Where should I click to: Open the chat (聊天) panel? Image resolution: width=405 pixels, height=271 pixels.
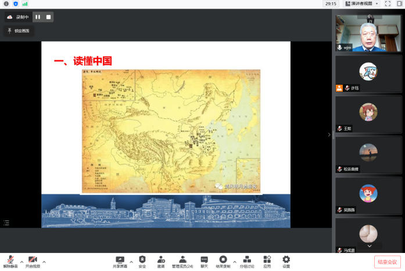pyautogui.click(x=204, y=261)
